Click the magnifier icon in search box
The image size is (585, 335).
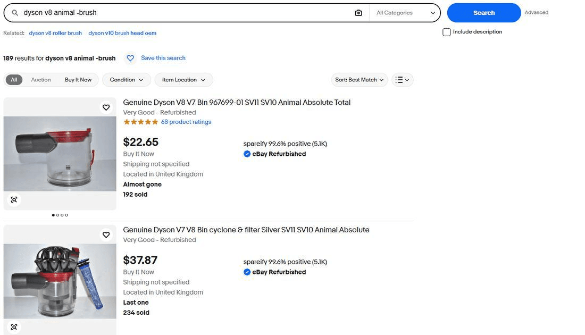point(15,13)
